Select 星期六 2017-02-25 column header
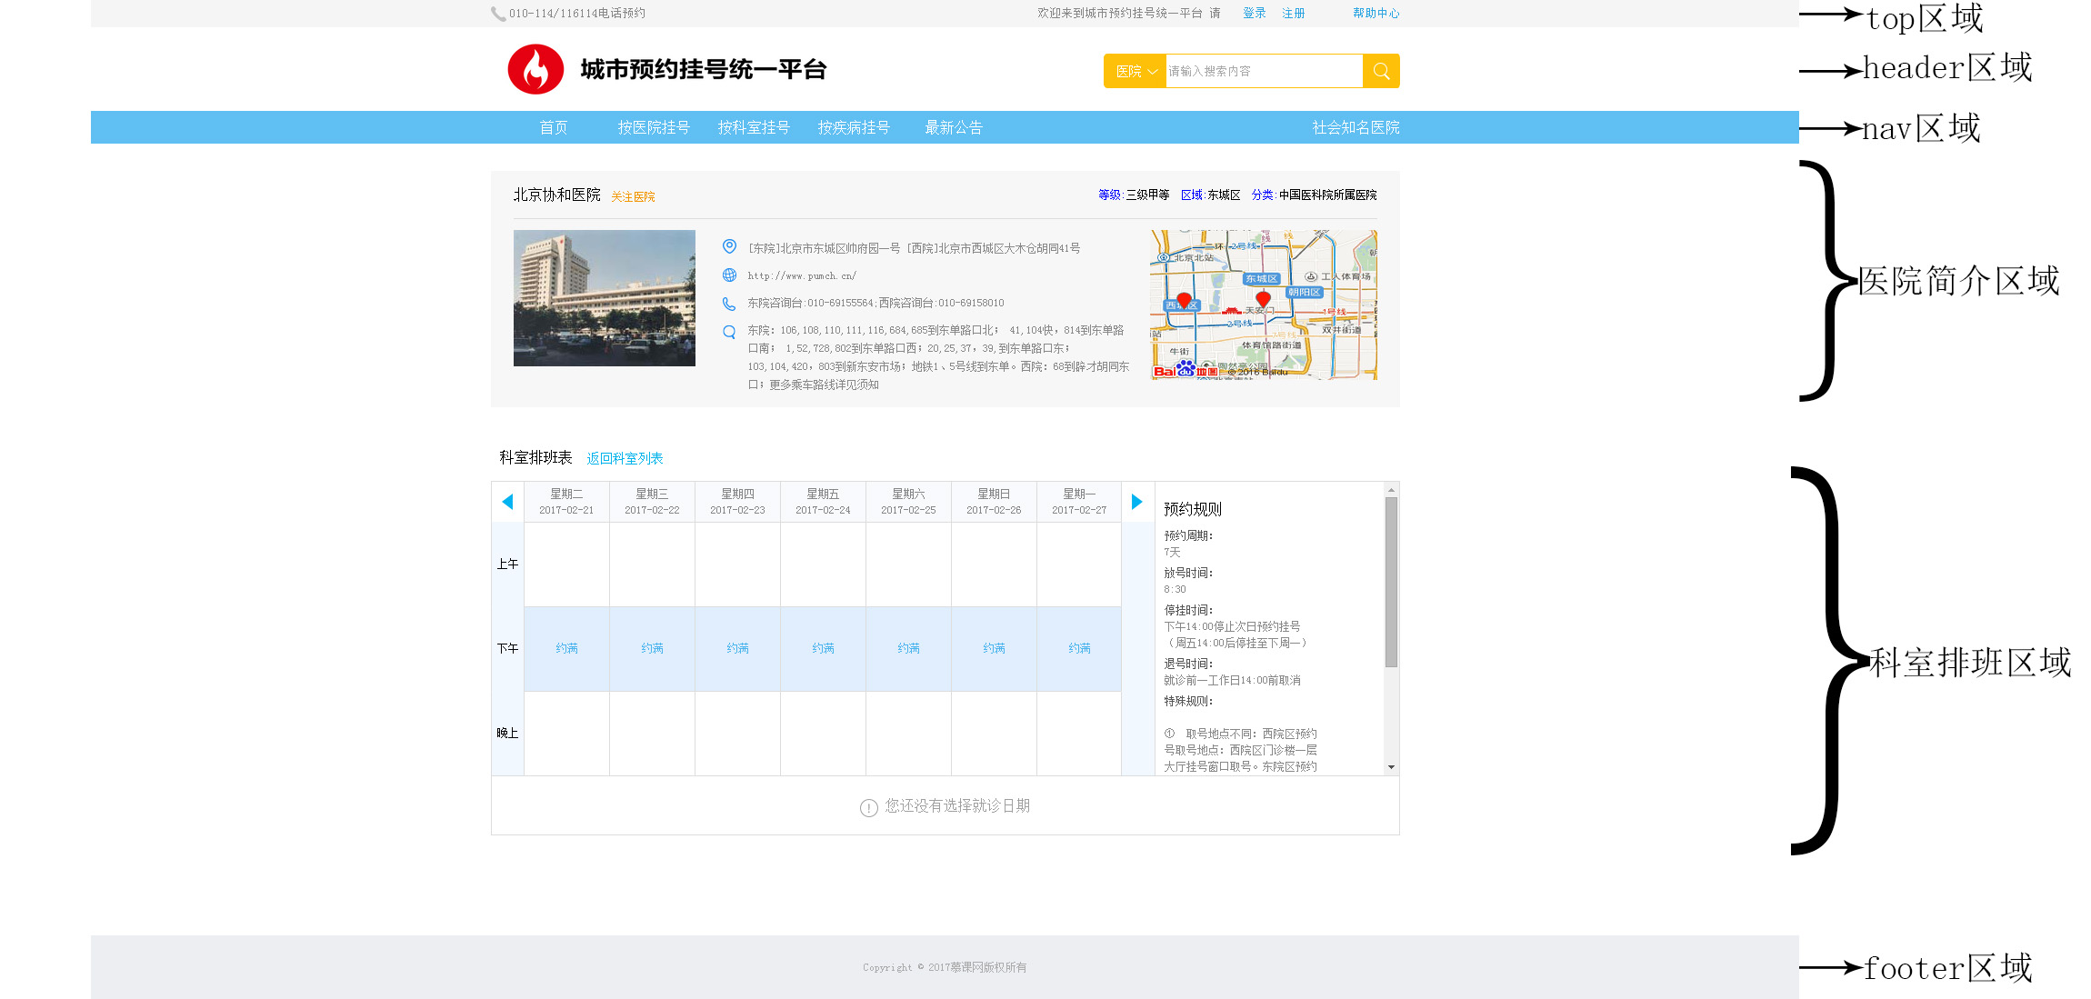Viewport: 2091px width, 999px height. (908, 502)
